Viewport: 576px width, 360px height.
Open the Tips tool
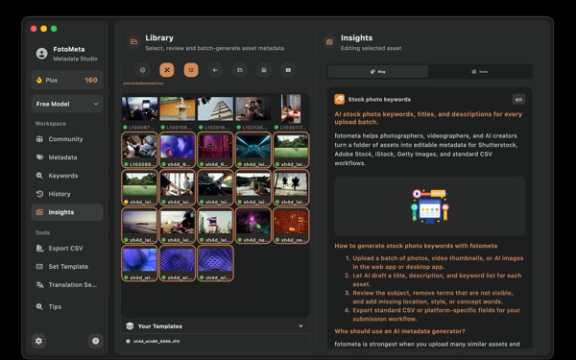[x=67, y=307]
